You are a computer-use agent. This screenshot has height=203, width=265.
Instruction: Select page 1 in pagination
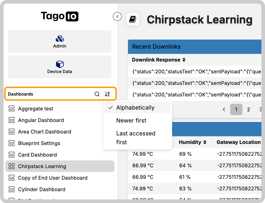(x=236, y=110)
